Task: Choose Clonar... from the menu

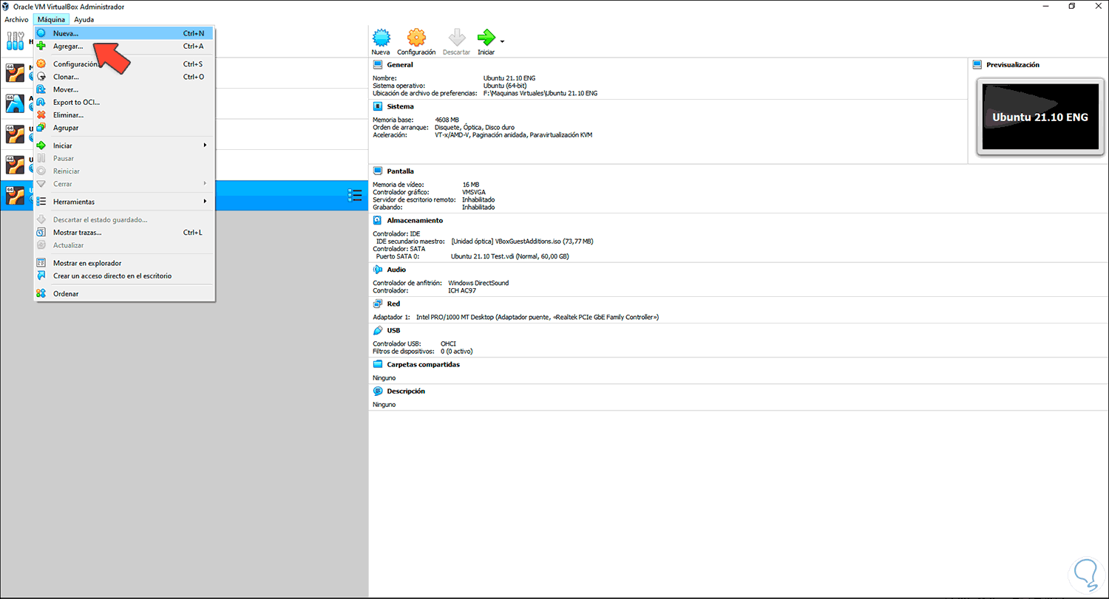Action: click(x=124, y=77)
